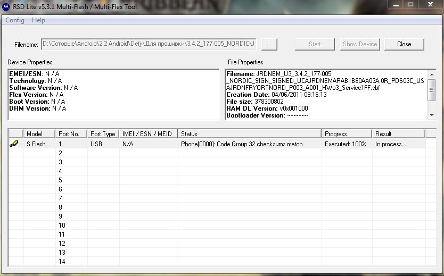Click the Start button
This screenshot has width=444, height=276.
[x=315, y=44]
